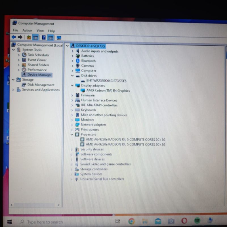
Task: Click the blue Help toolbar icon
Action: [44, 38]
